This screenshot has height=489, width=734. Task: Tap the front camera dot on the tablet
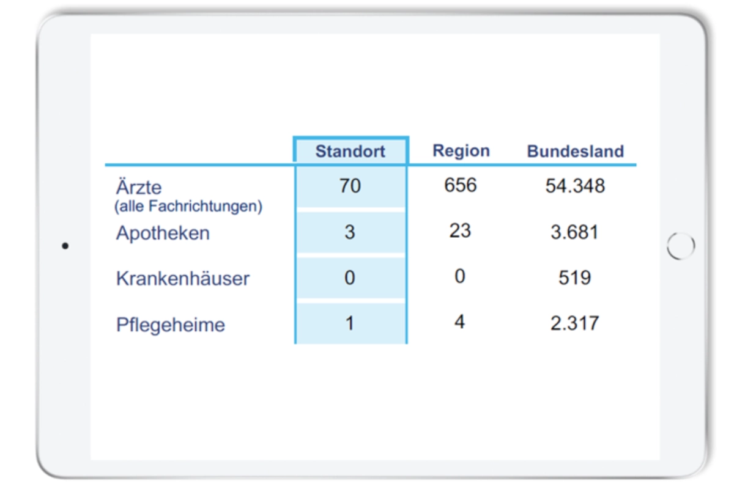pyautogui.click(x=65, y=247)
